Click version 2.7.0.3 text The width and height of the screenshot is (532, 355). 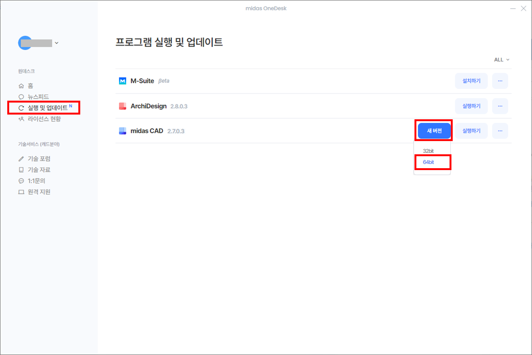tap(176, 131)
